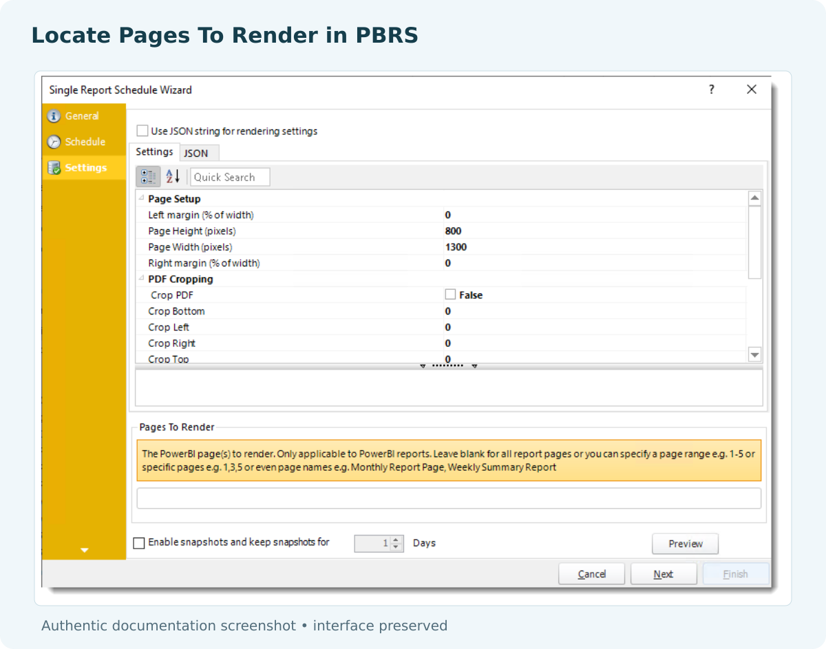Image resolution: width=826 pixels, height=649 pixels.
Task: Collapse the PDF Cropping category
Action: [141, 279]
